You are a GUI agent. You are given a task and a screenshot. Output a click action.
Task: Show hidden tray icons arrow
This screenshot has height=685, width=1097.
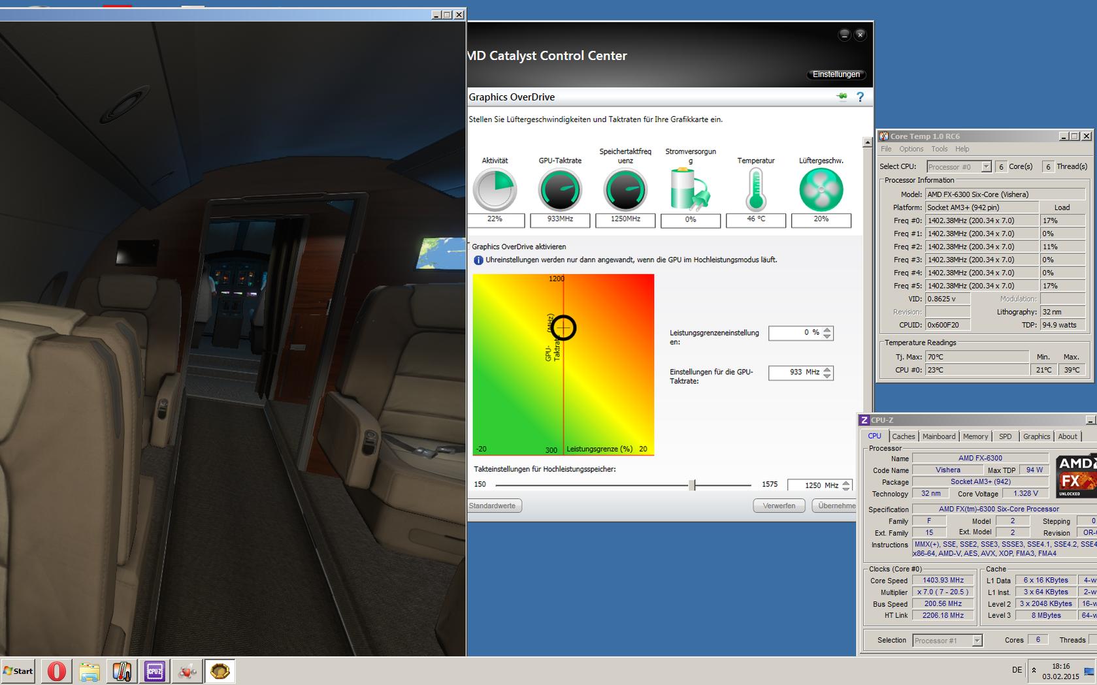click(x=1034, y=670)
